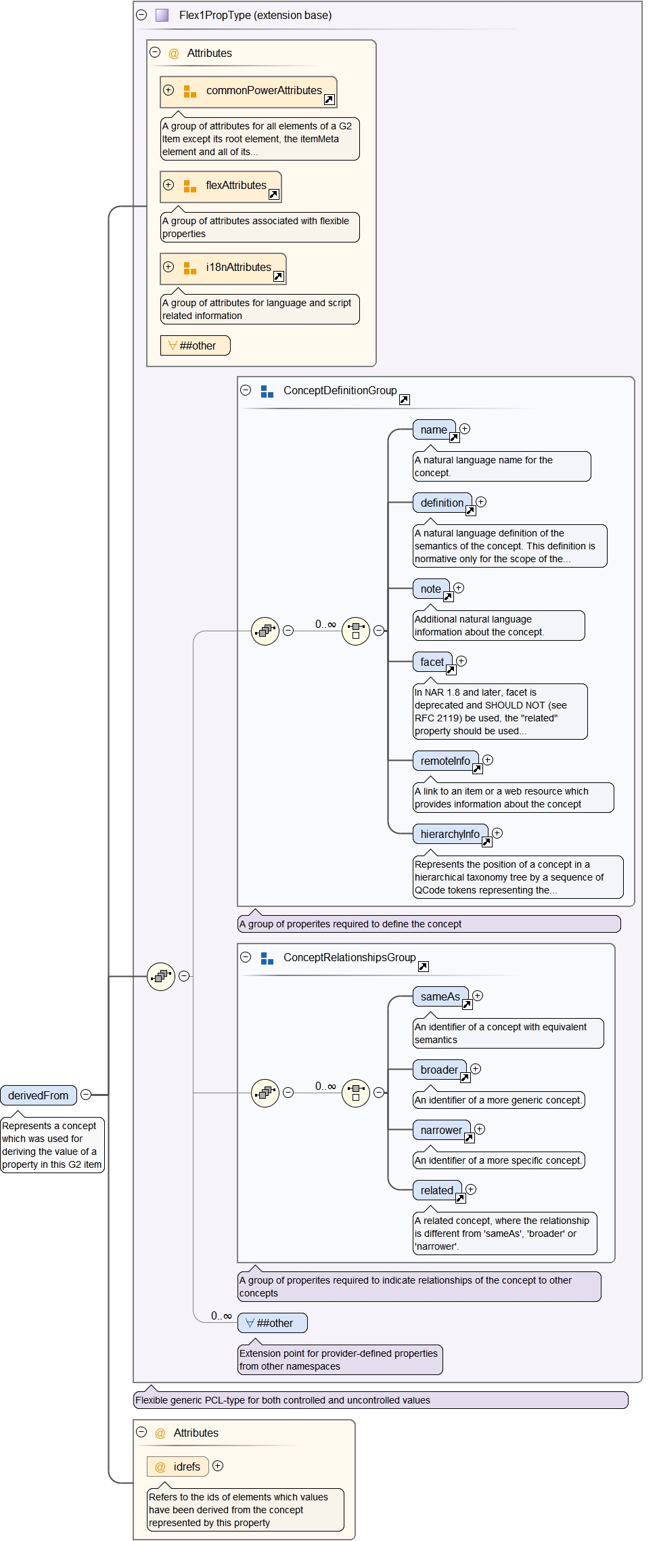Collapse the ConceptRelationshipsGroup box

pyautogui.click(x=246, y=957)
